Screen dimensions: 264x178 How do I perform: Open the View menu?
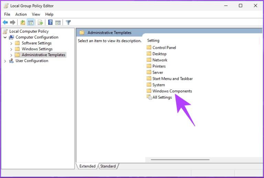[x=36, y=14]
